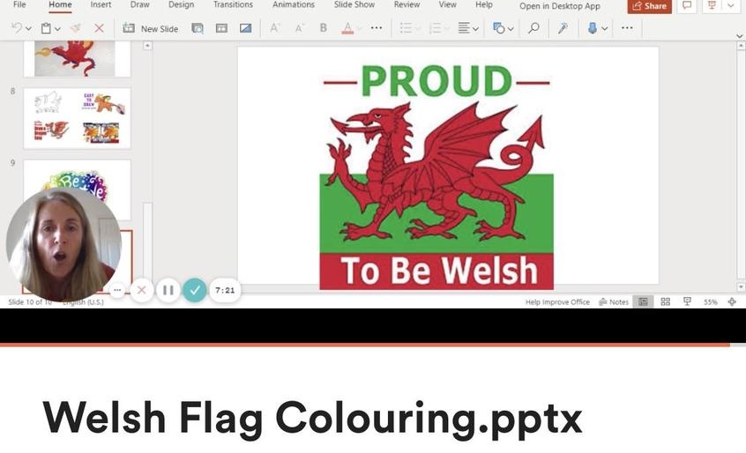Switch to the Insert tab
The height and width of the screenshot is (453, 746).
[101, 4]
